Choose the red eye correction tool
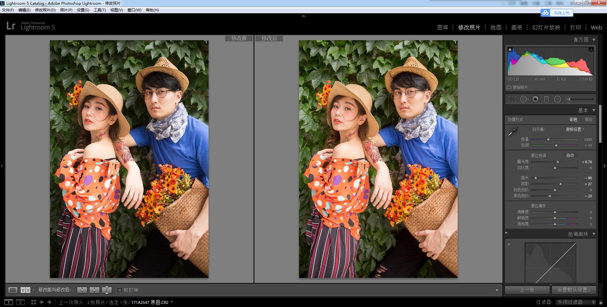Viewport: 607px width, 307px height. pyautogui.click(x=535, y=99)
